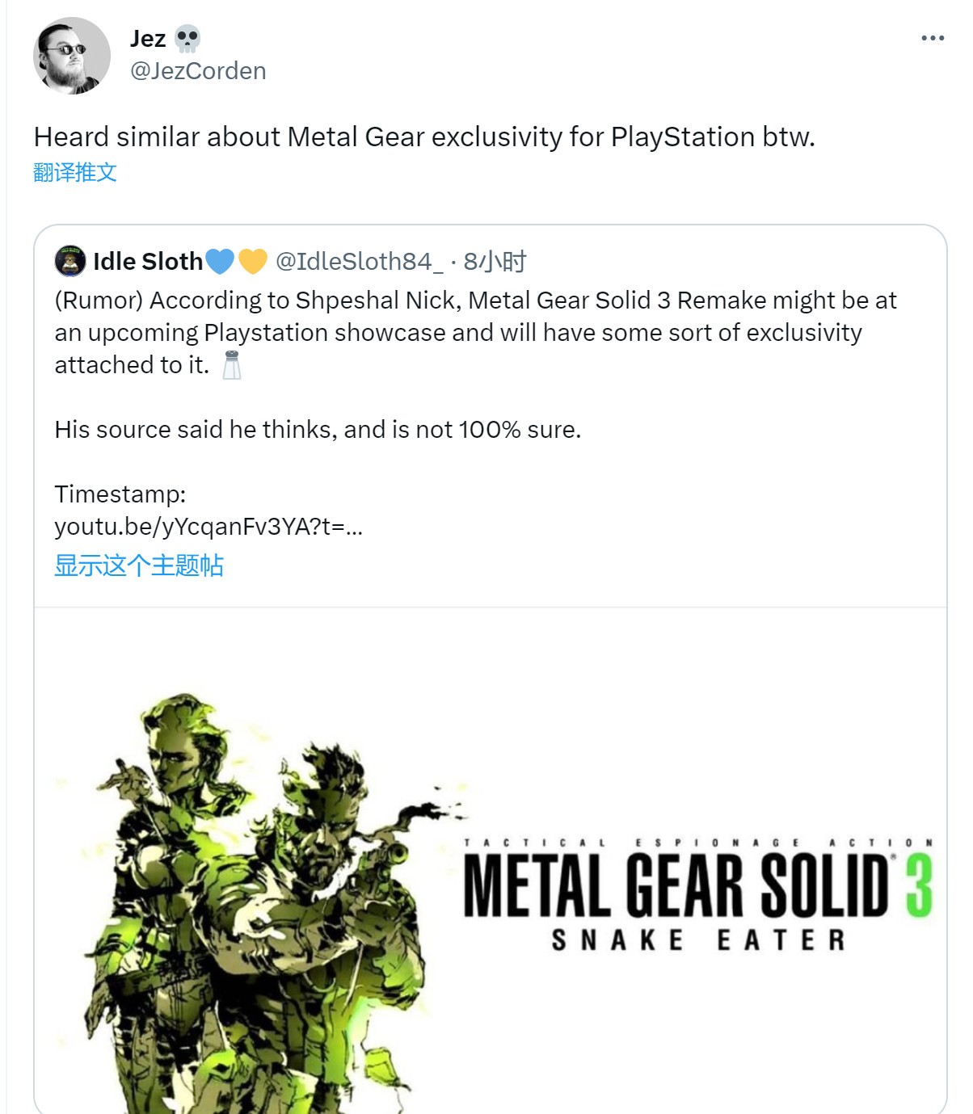
Task: Expand thread via 显示这个主题帖
Action: [138, 565]
